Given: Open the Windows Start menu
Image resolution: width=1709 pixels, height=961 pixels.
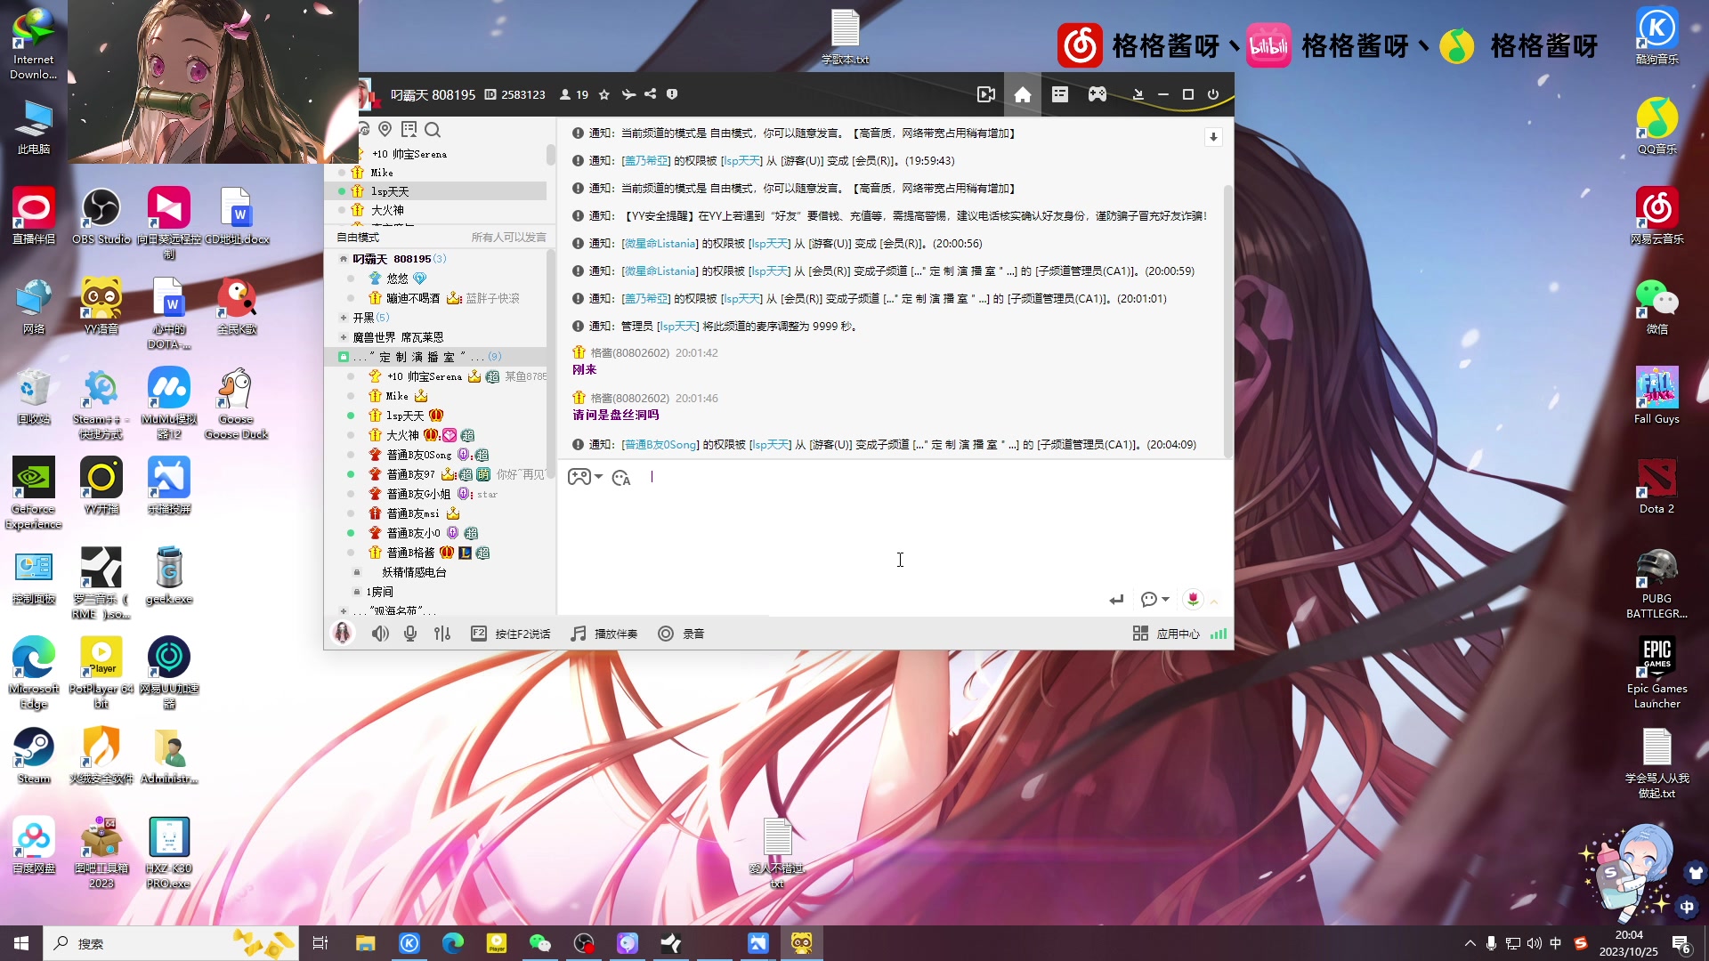Looking at the screenshot, I should tap(21, 943).
